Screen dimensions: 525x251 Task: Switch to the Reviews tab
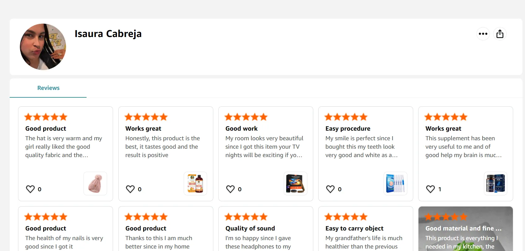click(x=48, y=88)
